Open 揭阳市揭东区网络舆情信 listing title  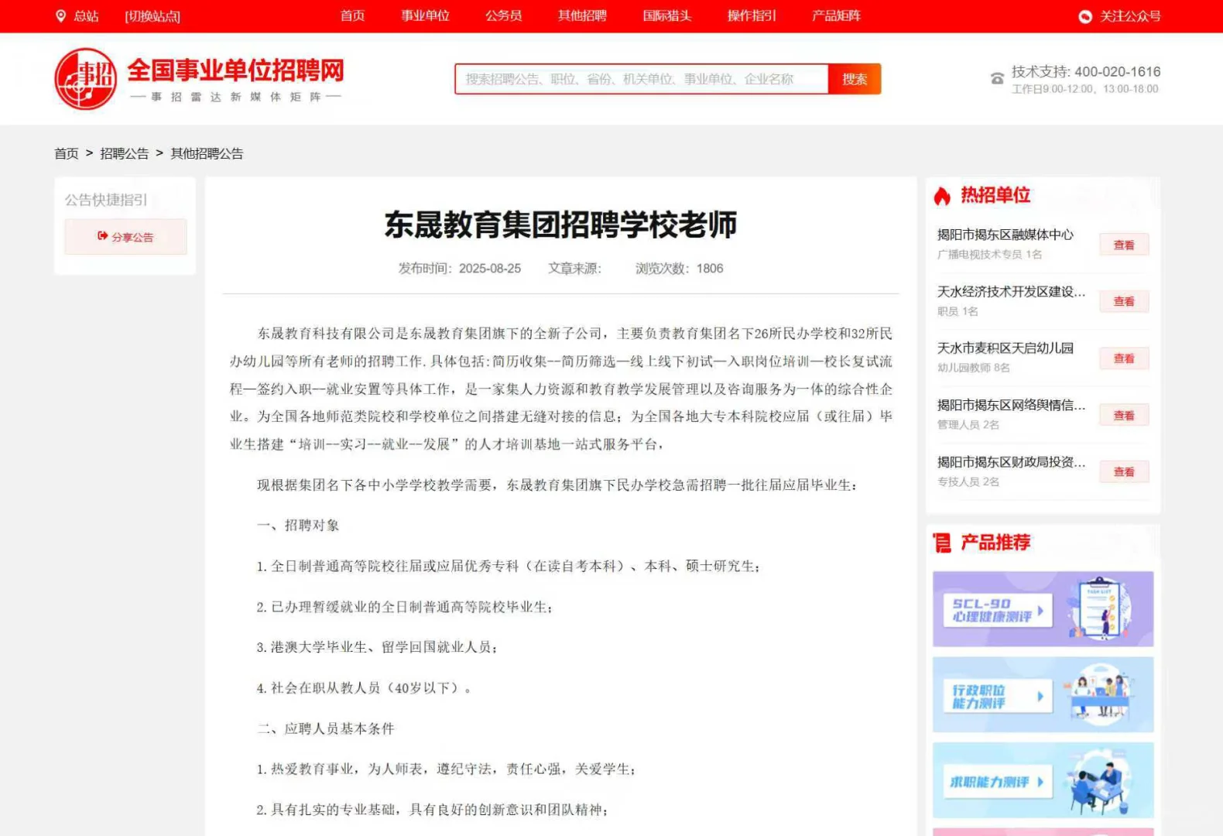(1011, 405)
